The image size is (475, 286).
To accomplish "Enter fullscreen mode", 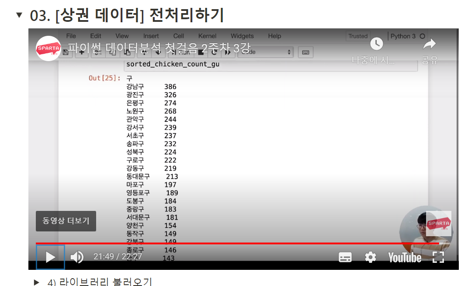I will (438, 258).
